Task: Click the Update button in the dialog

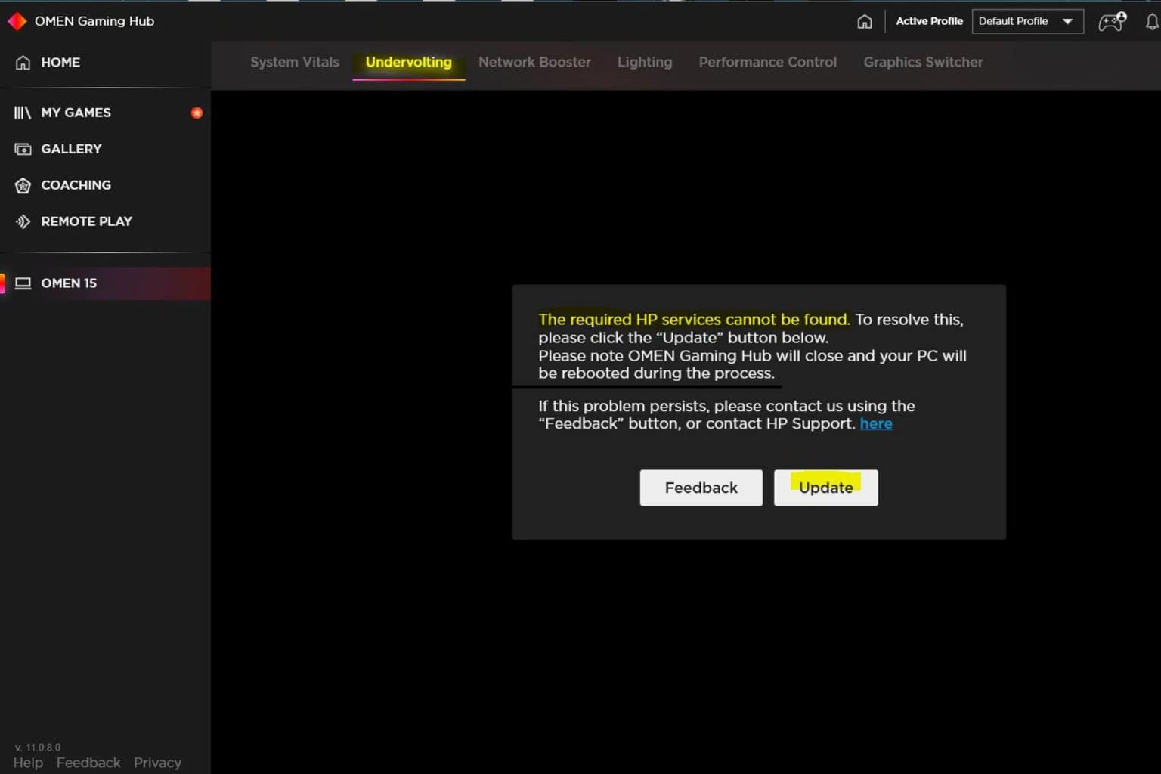Action: click(826, 488)
